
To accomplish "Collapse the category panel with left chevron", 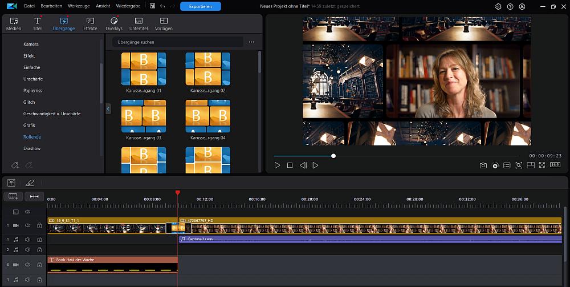I will pyautogui.click(x=108, y=108).
